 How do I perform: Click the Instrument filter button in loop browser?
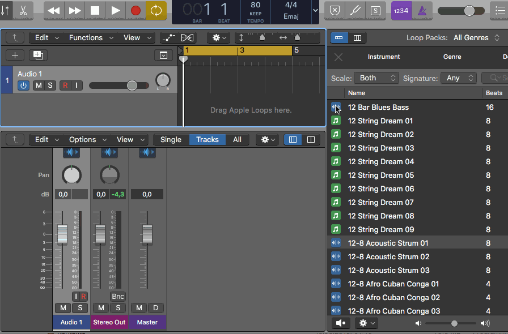pos(384,57)
